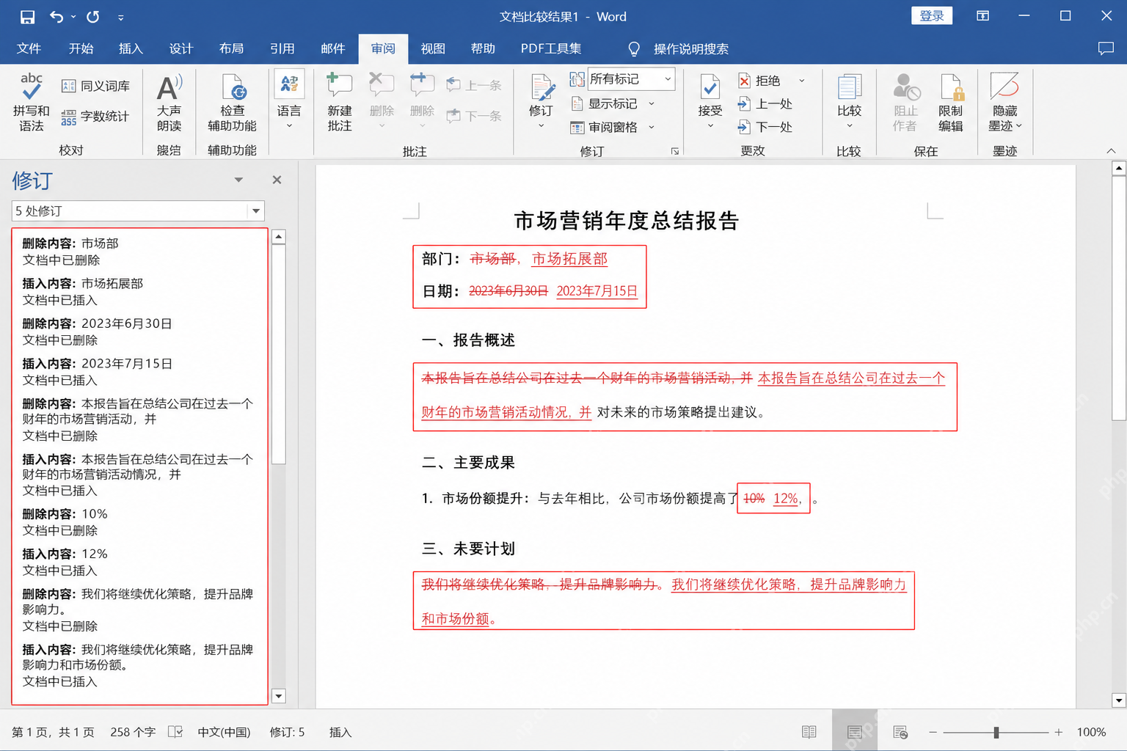
Task: Run 拼写和语法 spelling check
Action: coord(31,103)
